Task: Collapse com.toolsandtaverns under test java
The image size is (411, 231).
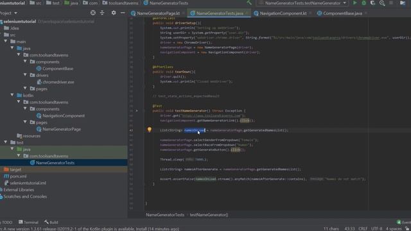Action: click(19, 156)
